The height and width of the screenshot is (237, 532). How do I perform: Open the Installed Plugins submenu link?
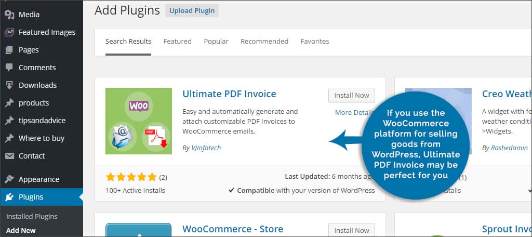pos(32,217)
